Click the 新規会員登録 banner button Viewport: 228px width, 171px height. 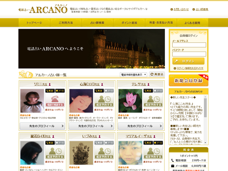coord(188,80)
